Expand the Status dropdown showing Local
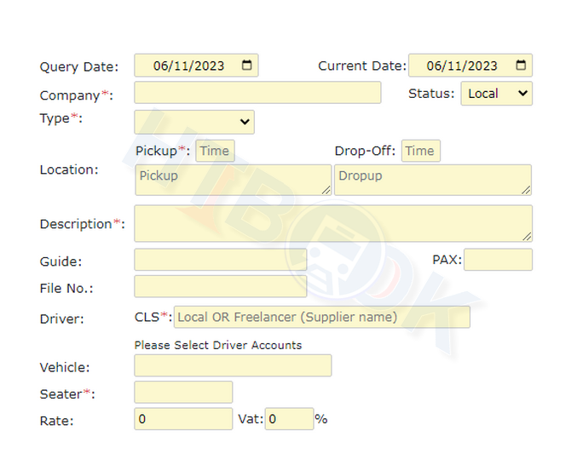Viewport: 577px width, 465px height. click(x=497, y=94)
